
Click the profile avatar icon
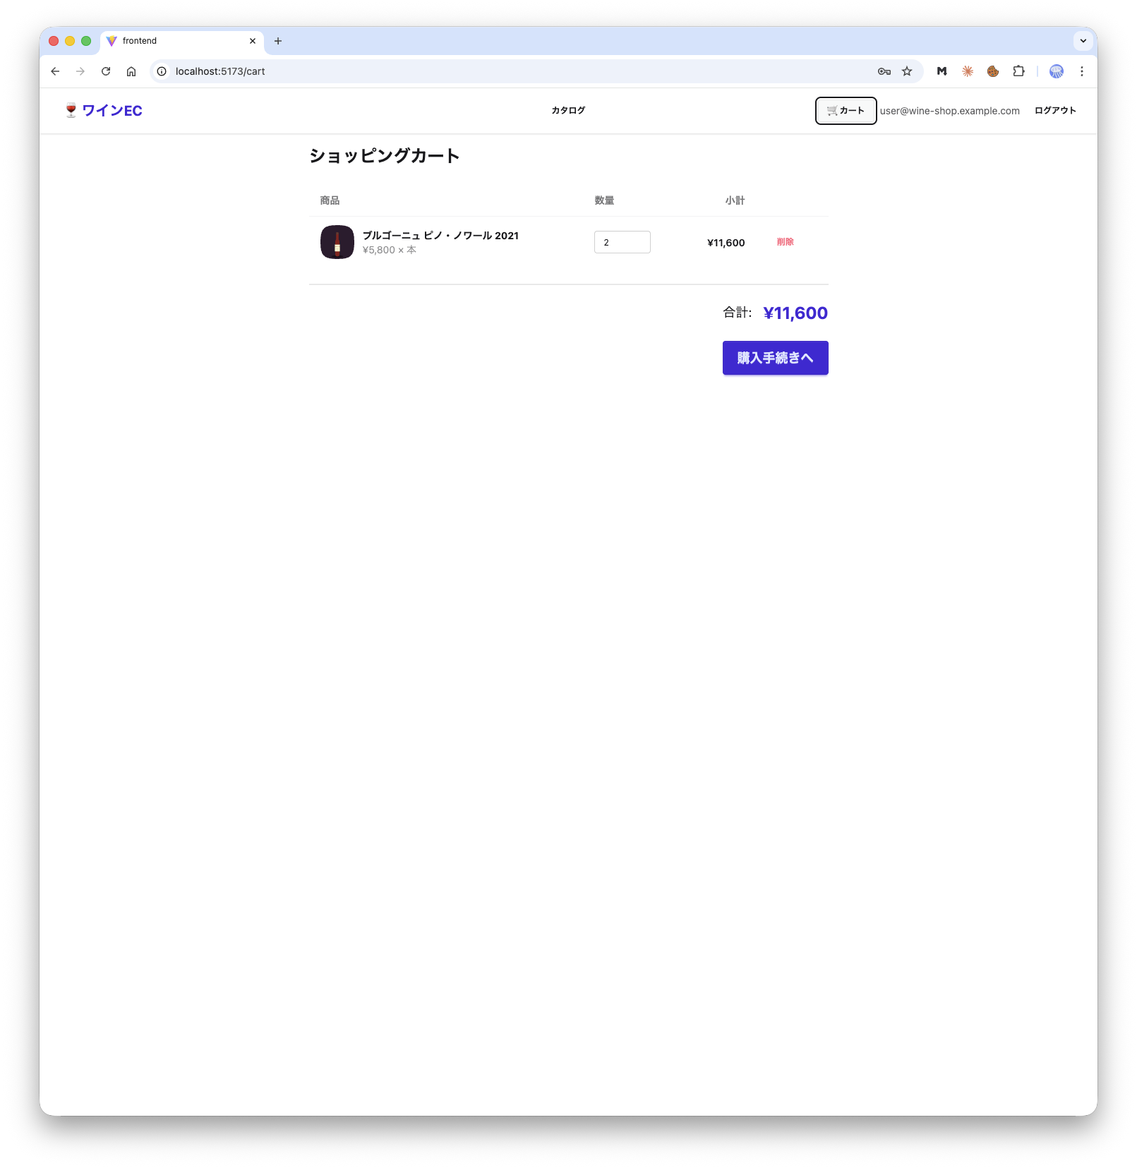(1056, 71)
